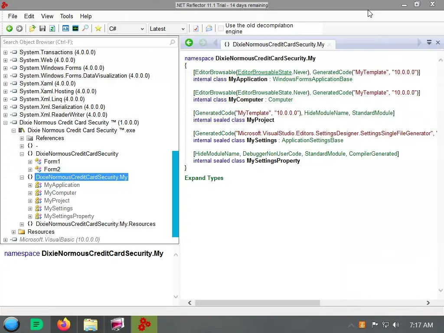Open Firefox from the taskbar
Image resolution: width=444 pixels, height=333 pixels.
click(63, 324)
